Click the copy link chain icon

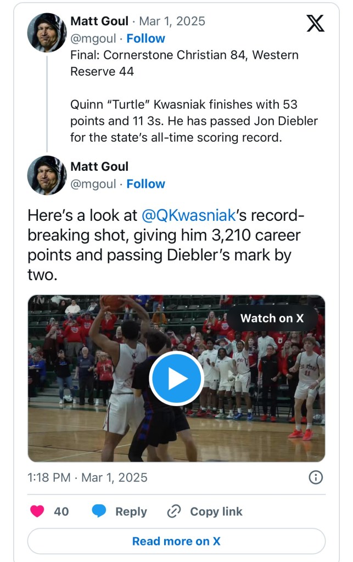[173, 511]
